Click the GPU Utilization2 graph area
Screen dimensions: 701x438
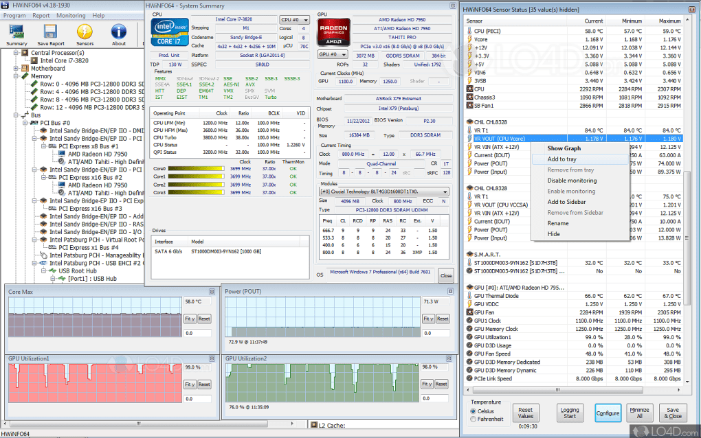(322, 382)
